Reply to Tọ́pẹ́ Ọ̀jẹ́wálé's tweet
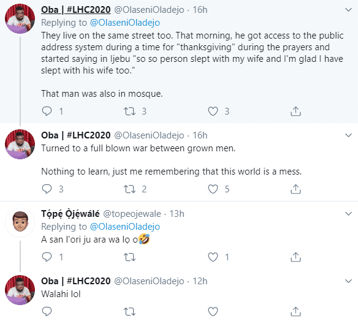 [x=47, y=257]
